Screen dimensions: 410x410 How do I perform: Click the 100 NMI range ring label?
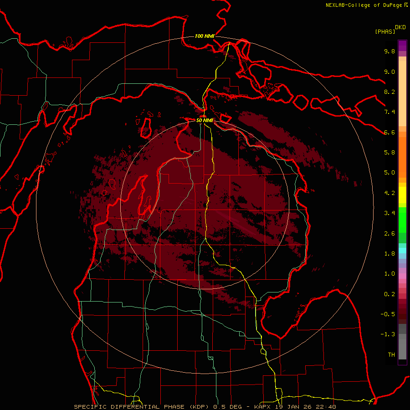pyautogui.click(x=205, y=36)
